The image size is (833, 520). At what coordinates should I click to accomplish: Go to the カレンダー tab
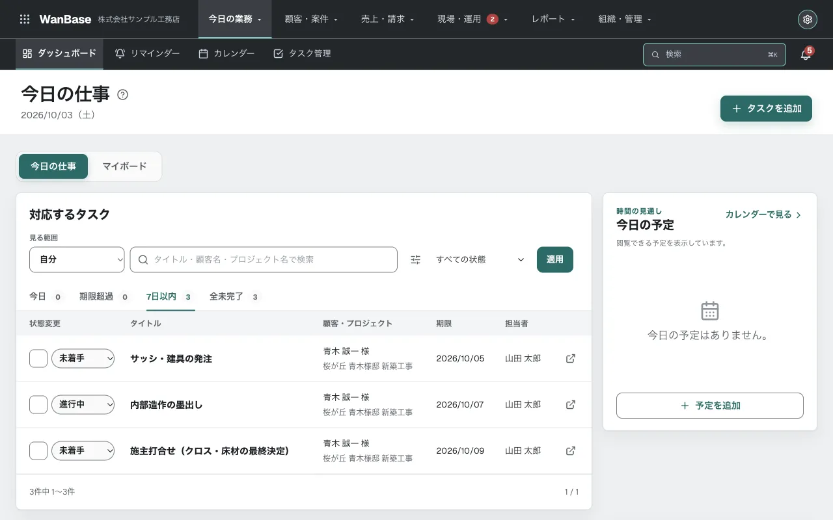pyautogui.click(x=226, y=54)
